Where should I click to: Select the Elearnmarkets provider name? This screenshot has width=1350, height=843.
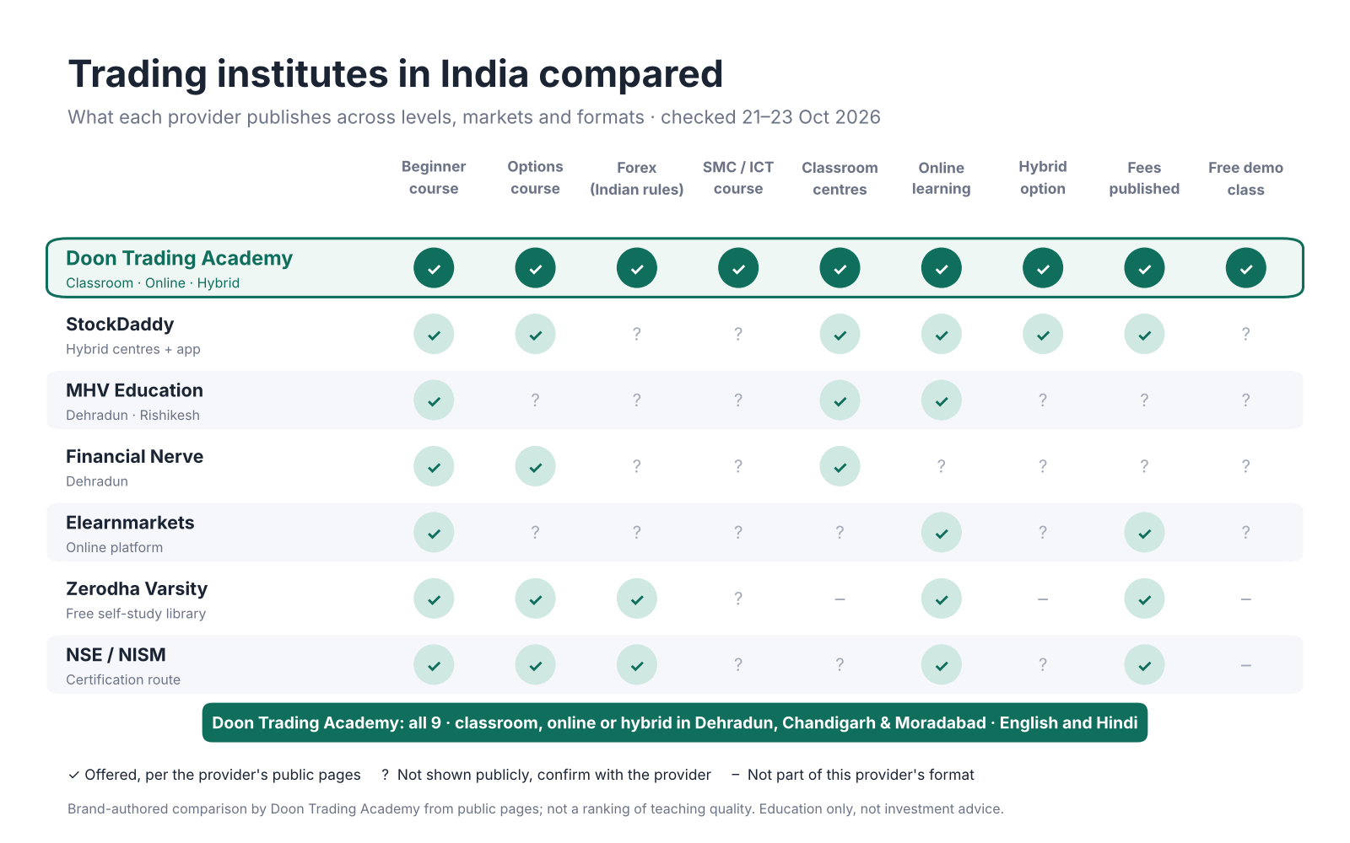130,523
